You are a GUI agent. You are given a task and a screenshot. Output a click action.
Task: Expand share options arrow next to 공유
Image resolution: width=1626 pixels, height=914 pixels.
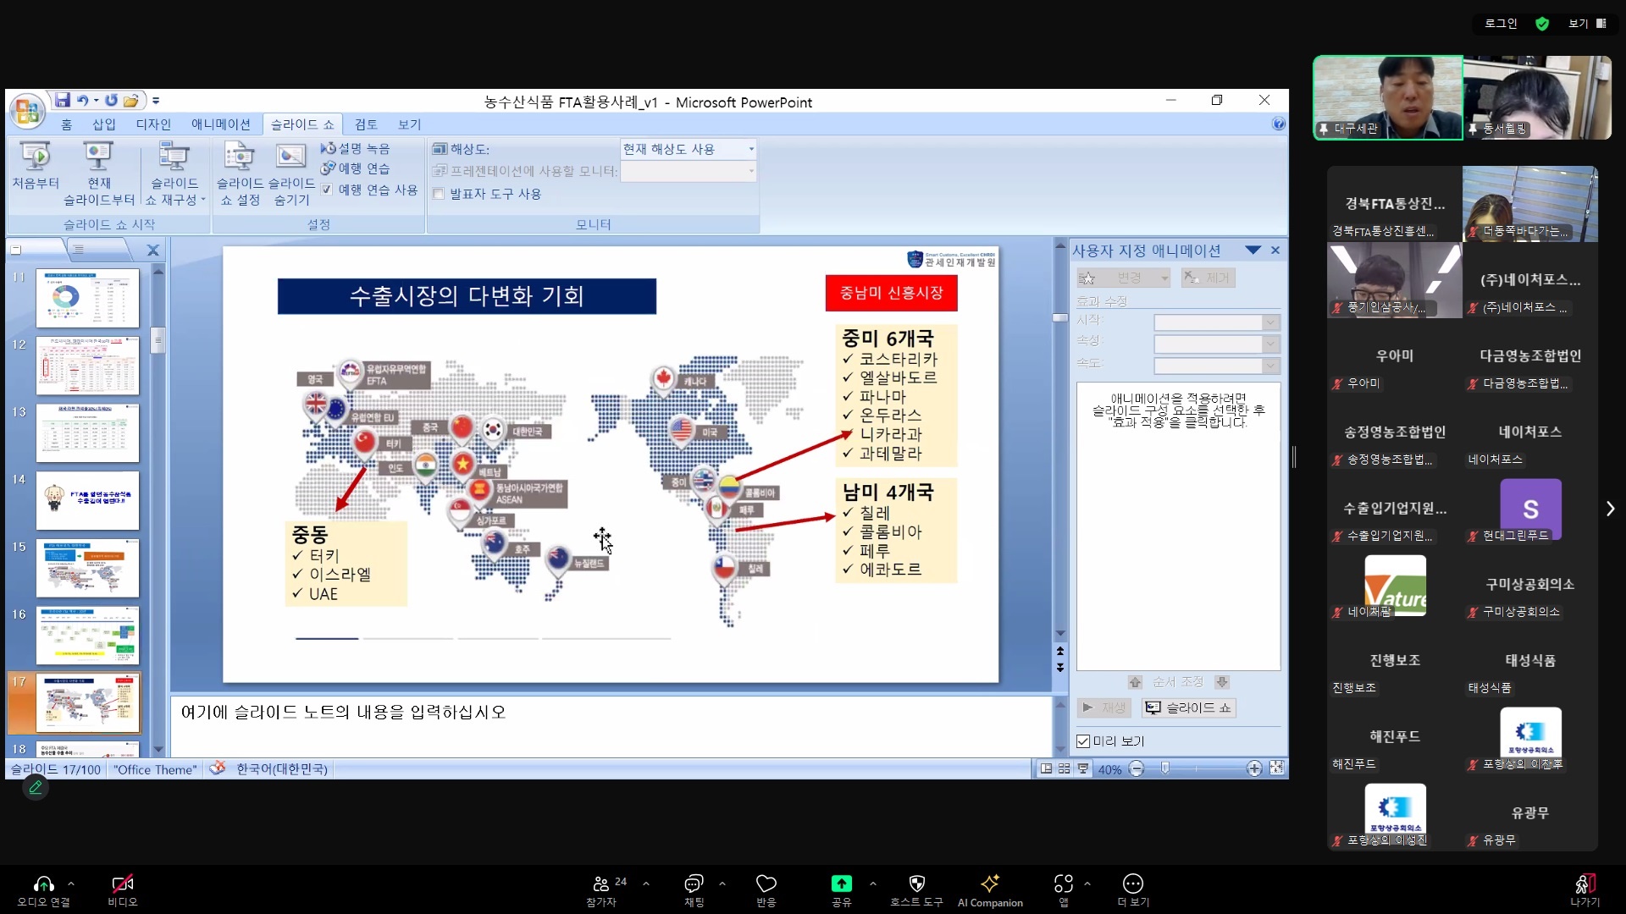tap(872, 884)
